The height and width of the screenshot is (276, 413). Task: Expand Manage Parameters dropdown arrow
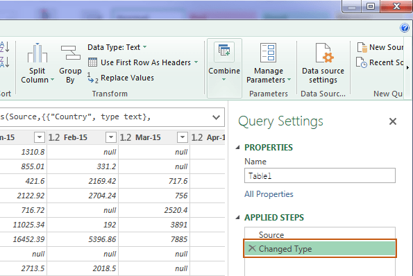pyautogui.click(x=289, y=80)
